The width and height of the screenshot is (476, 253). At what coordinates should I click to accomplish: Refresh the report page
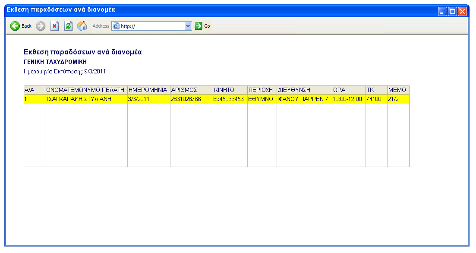coord(68,26)
